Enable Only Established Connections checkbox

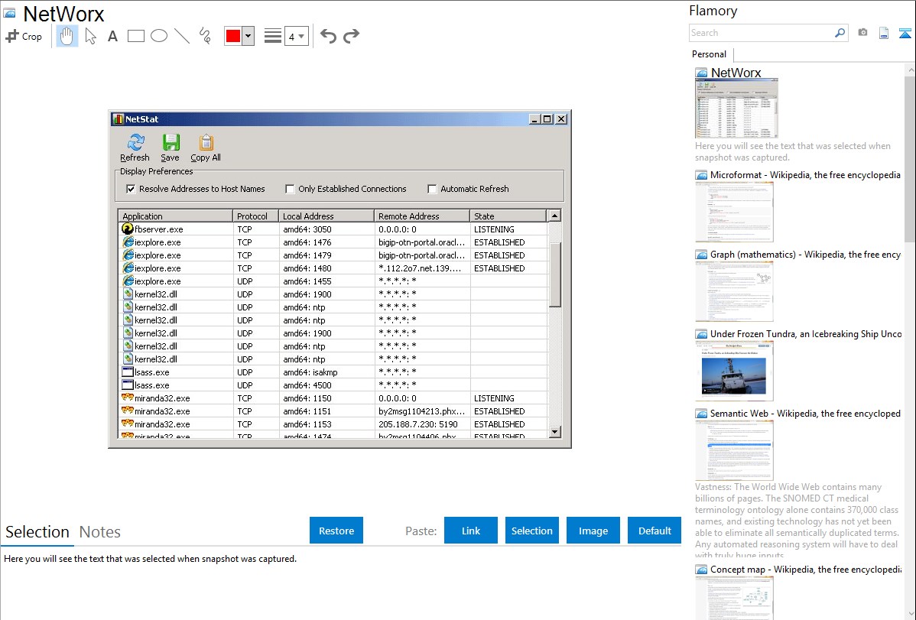pyautogui.click(x=290, y=189)
